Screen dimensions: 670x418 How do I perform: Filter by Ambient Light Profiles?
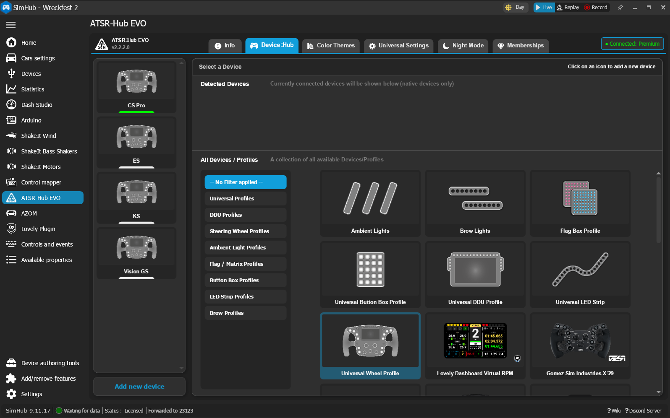pos(246,248)
